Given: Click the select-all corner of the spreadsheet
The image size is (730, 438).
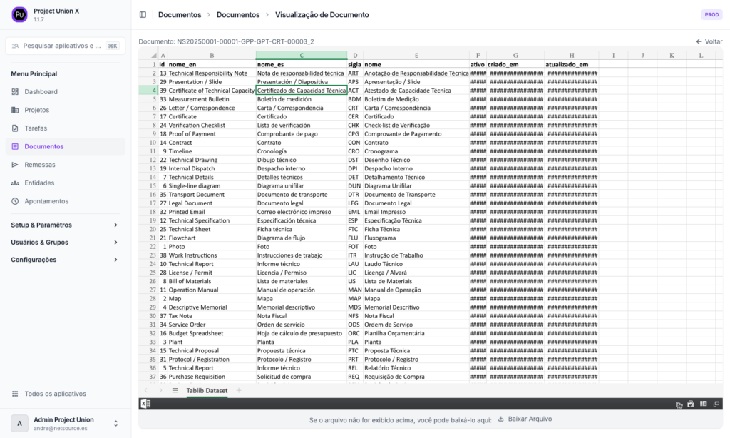Looking at the screenshot, I should (x=148, y=56).
